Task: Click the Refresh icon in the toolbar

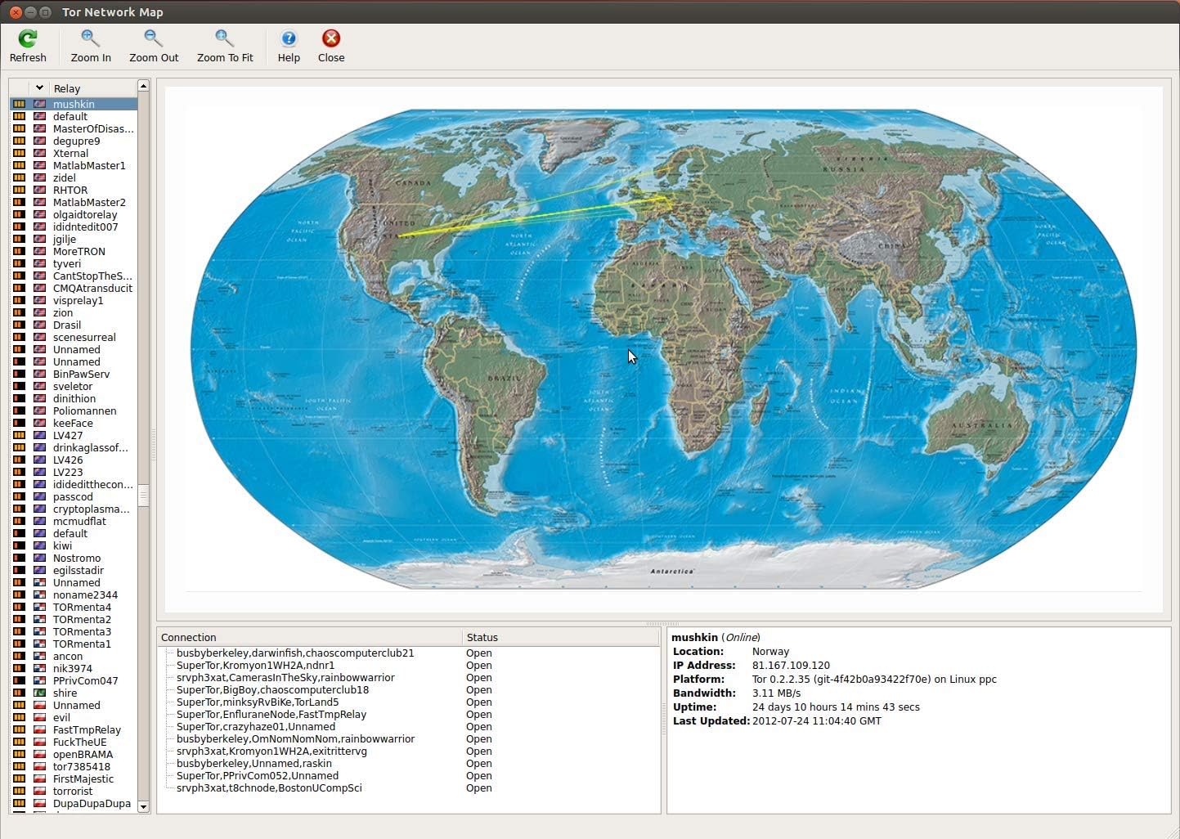Action: point(29,38)
